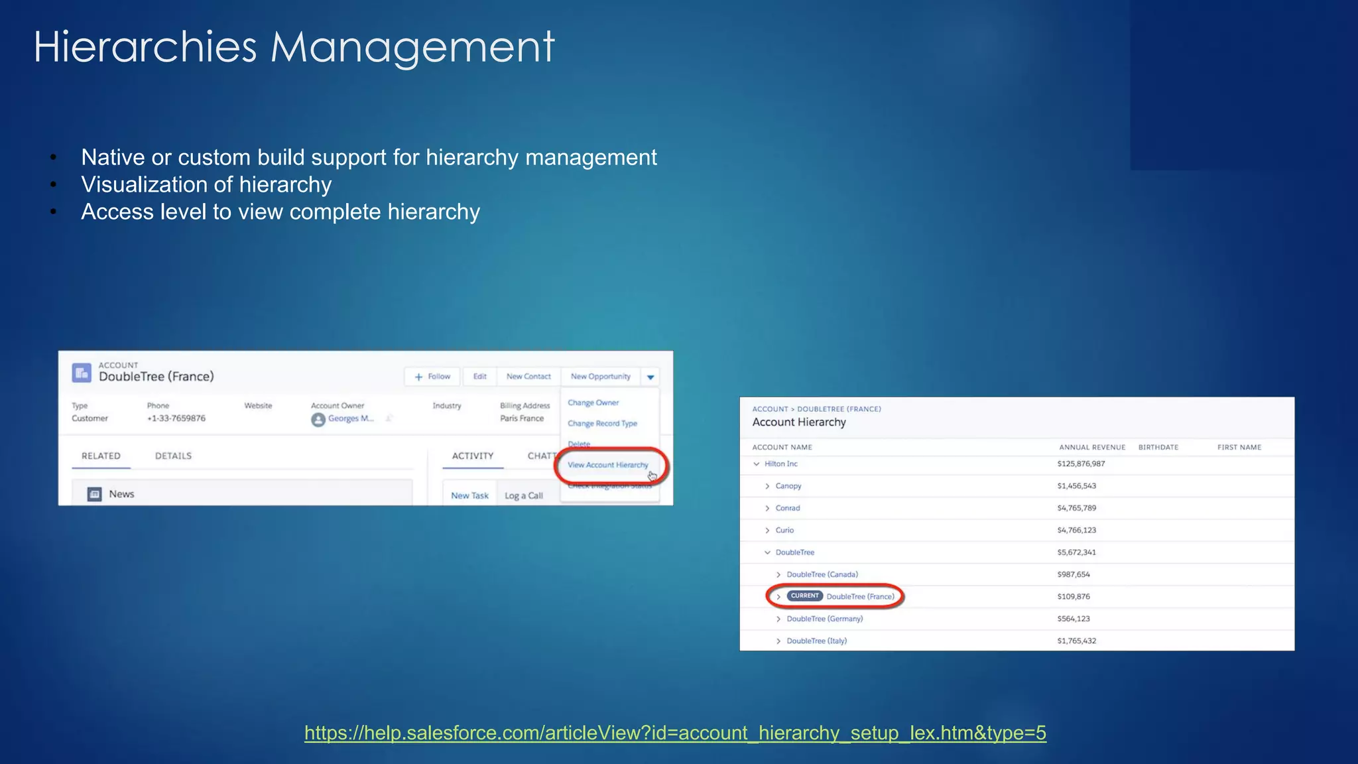Click the News section header
This screenshot has width=1358, height=764.
coord(242,493)
